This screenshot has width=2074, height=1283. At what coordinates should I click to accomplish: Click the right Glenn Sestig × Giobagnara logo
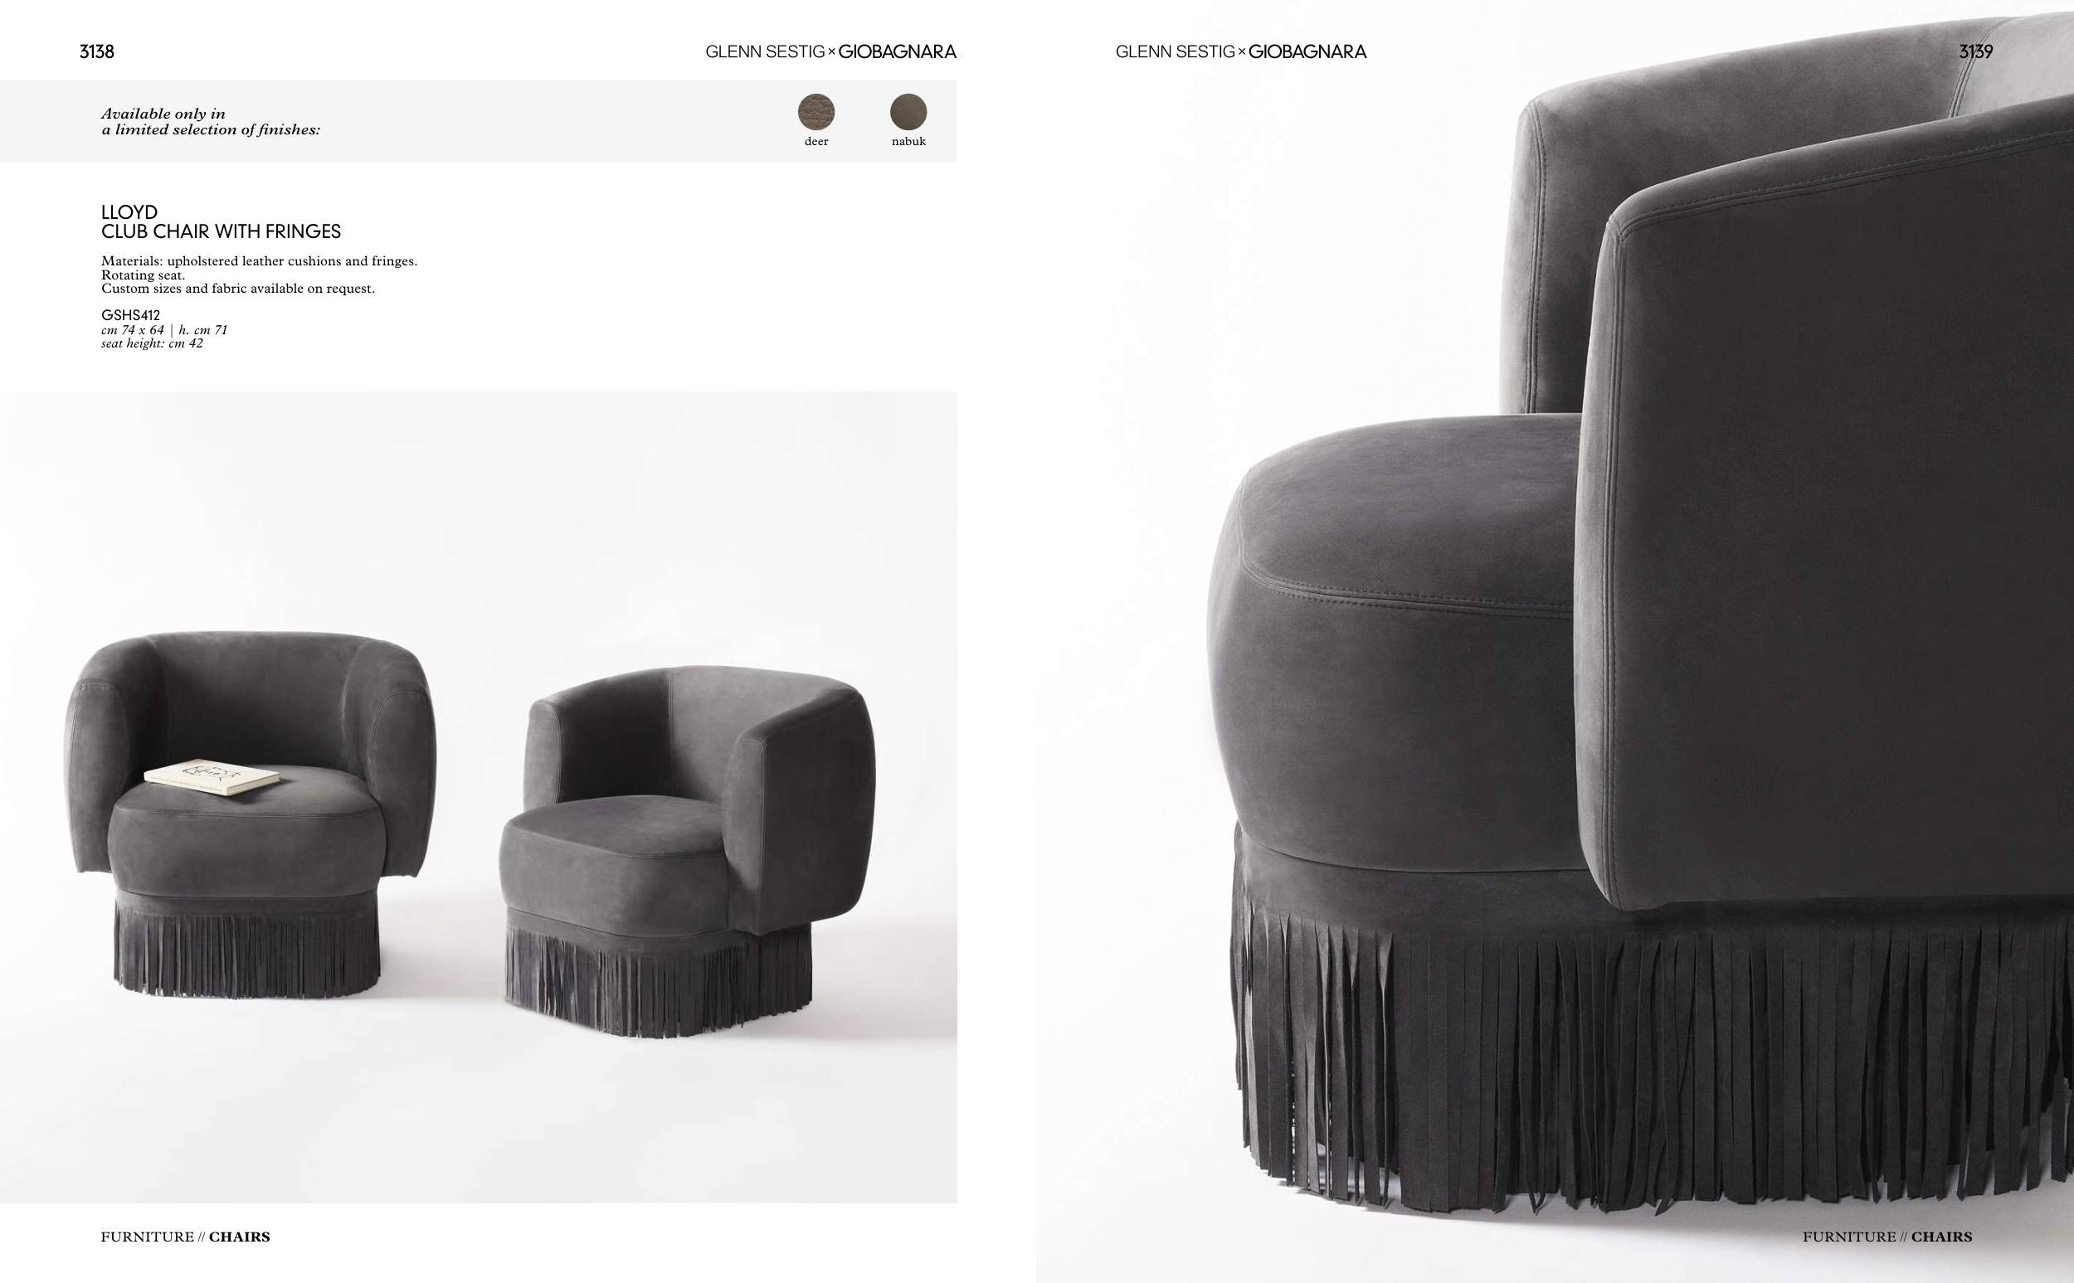point(1240,51)
